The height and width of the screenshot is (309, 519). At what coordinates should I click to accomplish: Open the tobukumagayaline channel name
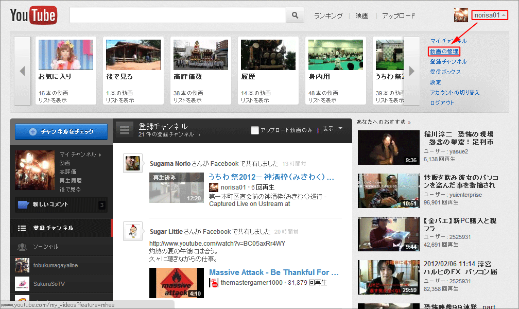(56, 265)
